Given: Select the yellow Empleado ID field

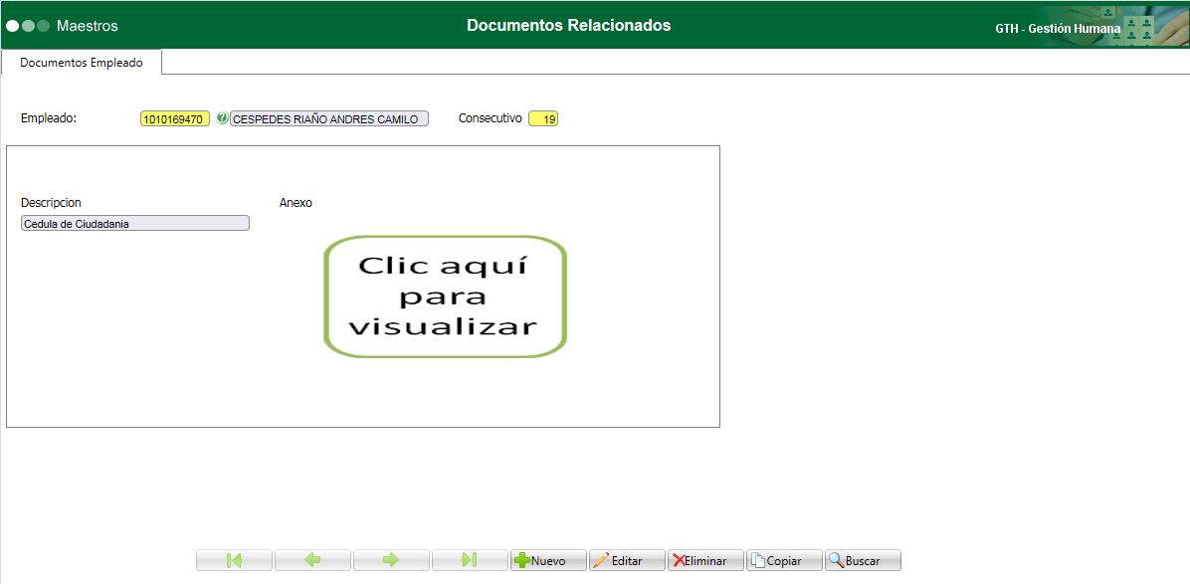Looking at the screenshot, I should [x=174, y=117].
